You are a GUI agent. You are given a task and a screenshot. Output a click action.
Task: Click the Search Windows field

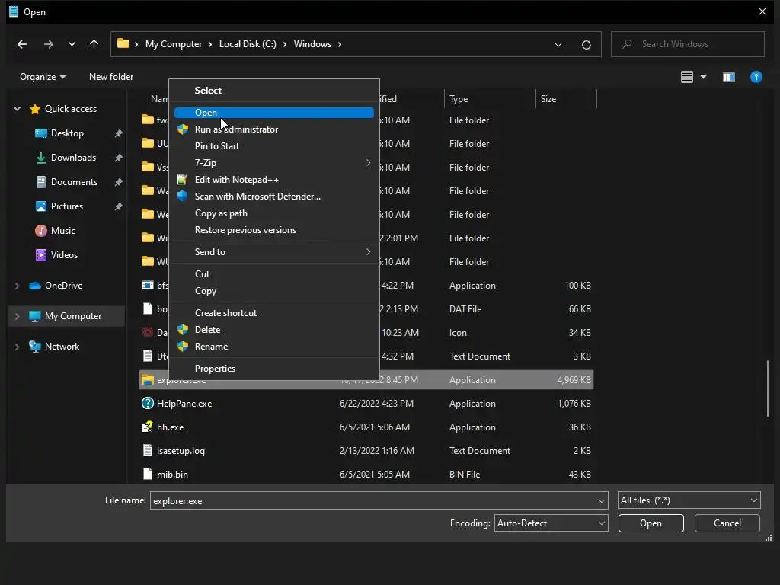coord(688,44)
